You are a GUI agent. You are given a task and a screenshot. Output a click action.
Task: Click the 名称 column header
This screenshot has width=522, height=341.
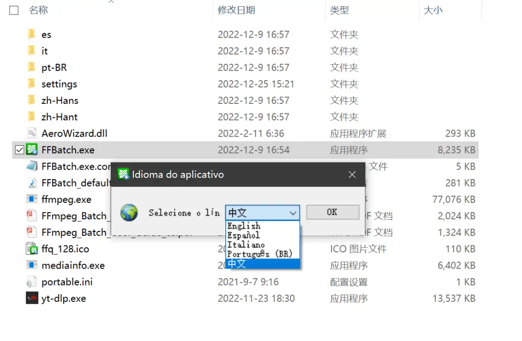click(38, 10)
